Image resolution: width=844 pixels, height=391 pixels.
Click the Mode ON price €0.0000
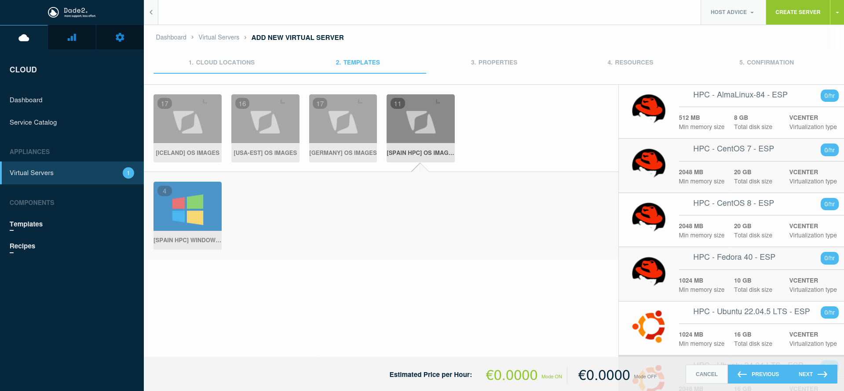(512, 375)
